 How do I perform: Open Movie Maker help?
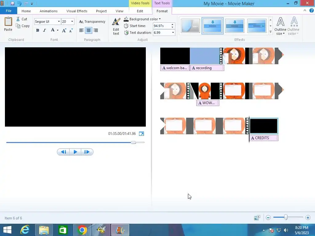pos(312,10)
